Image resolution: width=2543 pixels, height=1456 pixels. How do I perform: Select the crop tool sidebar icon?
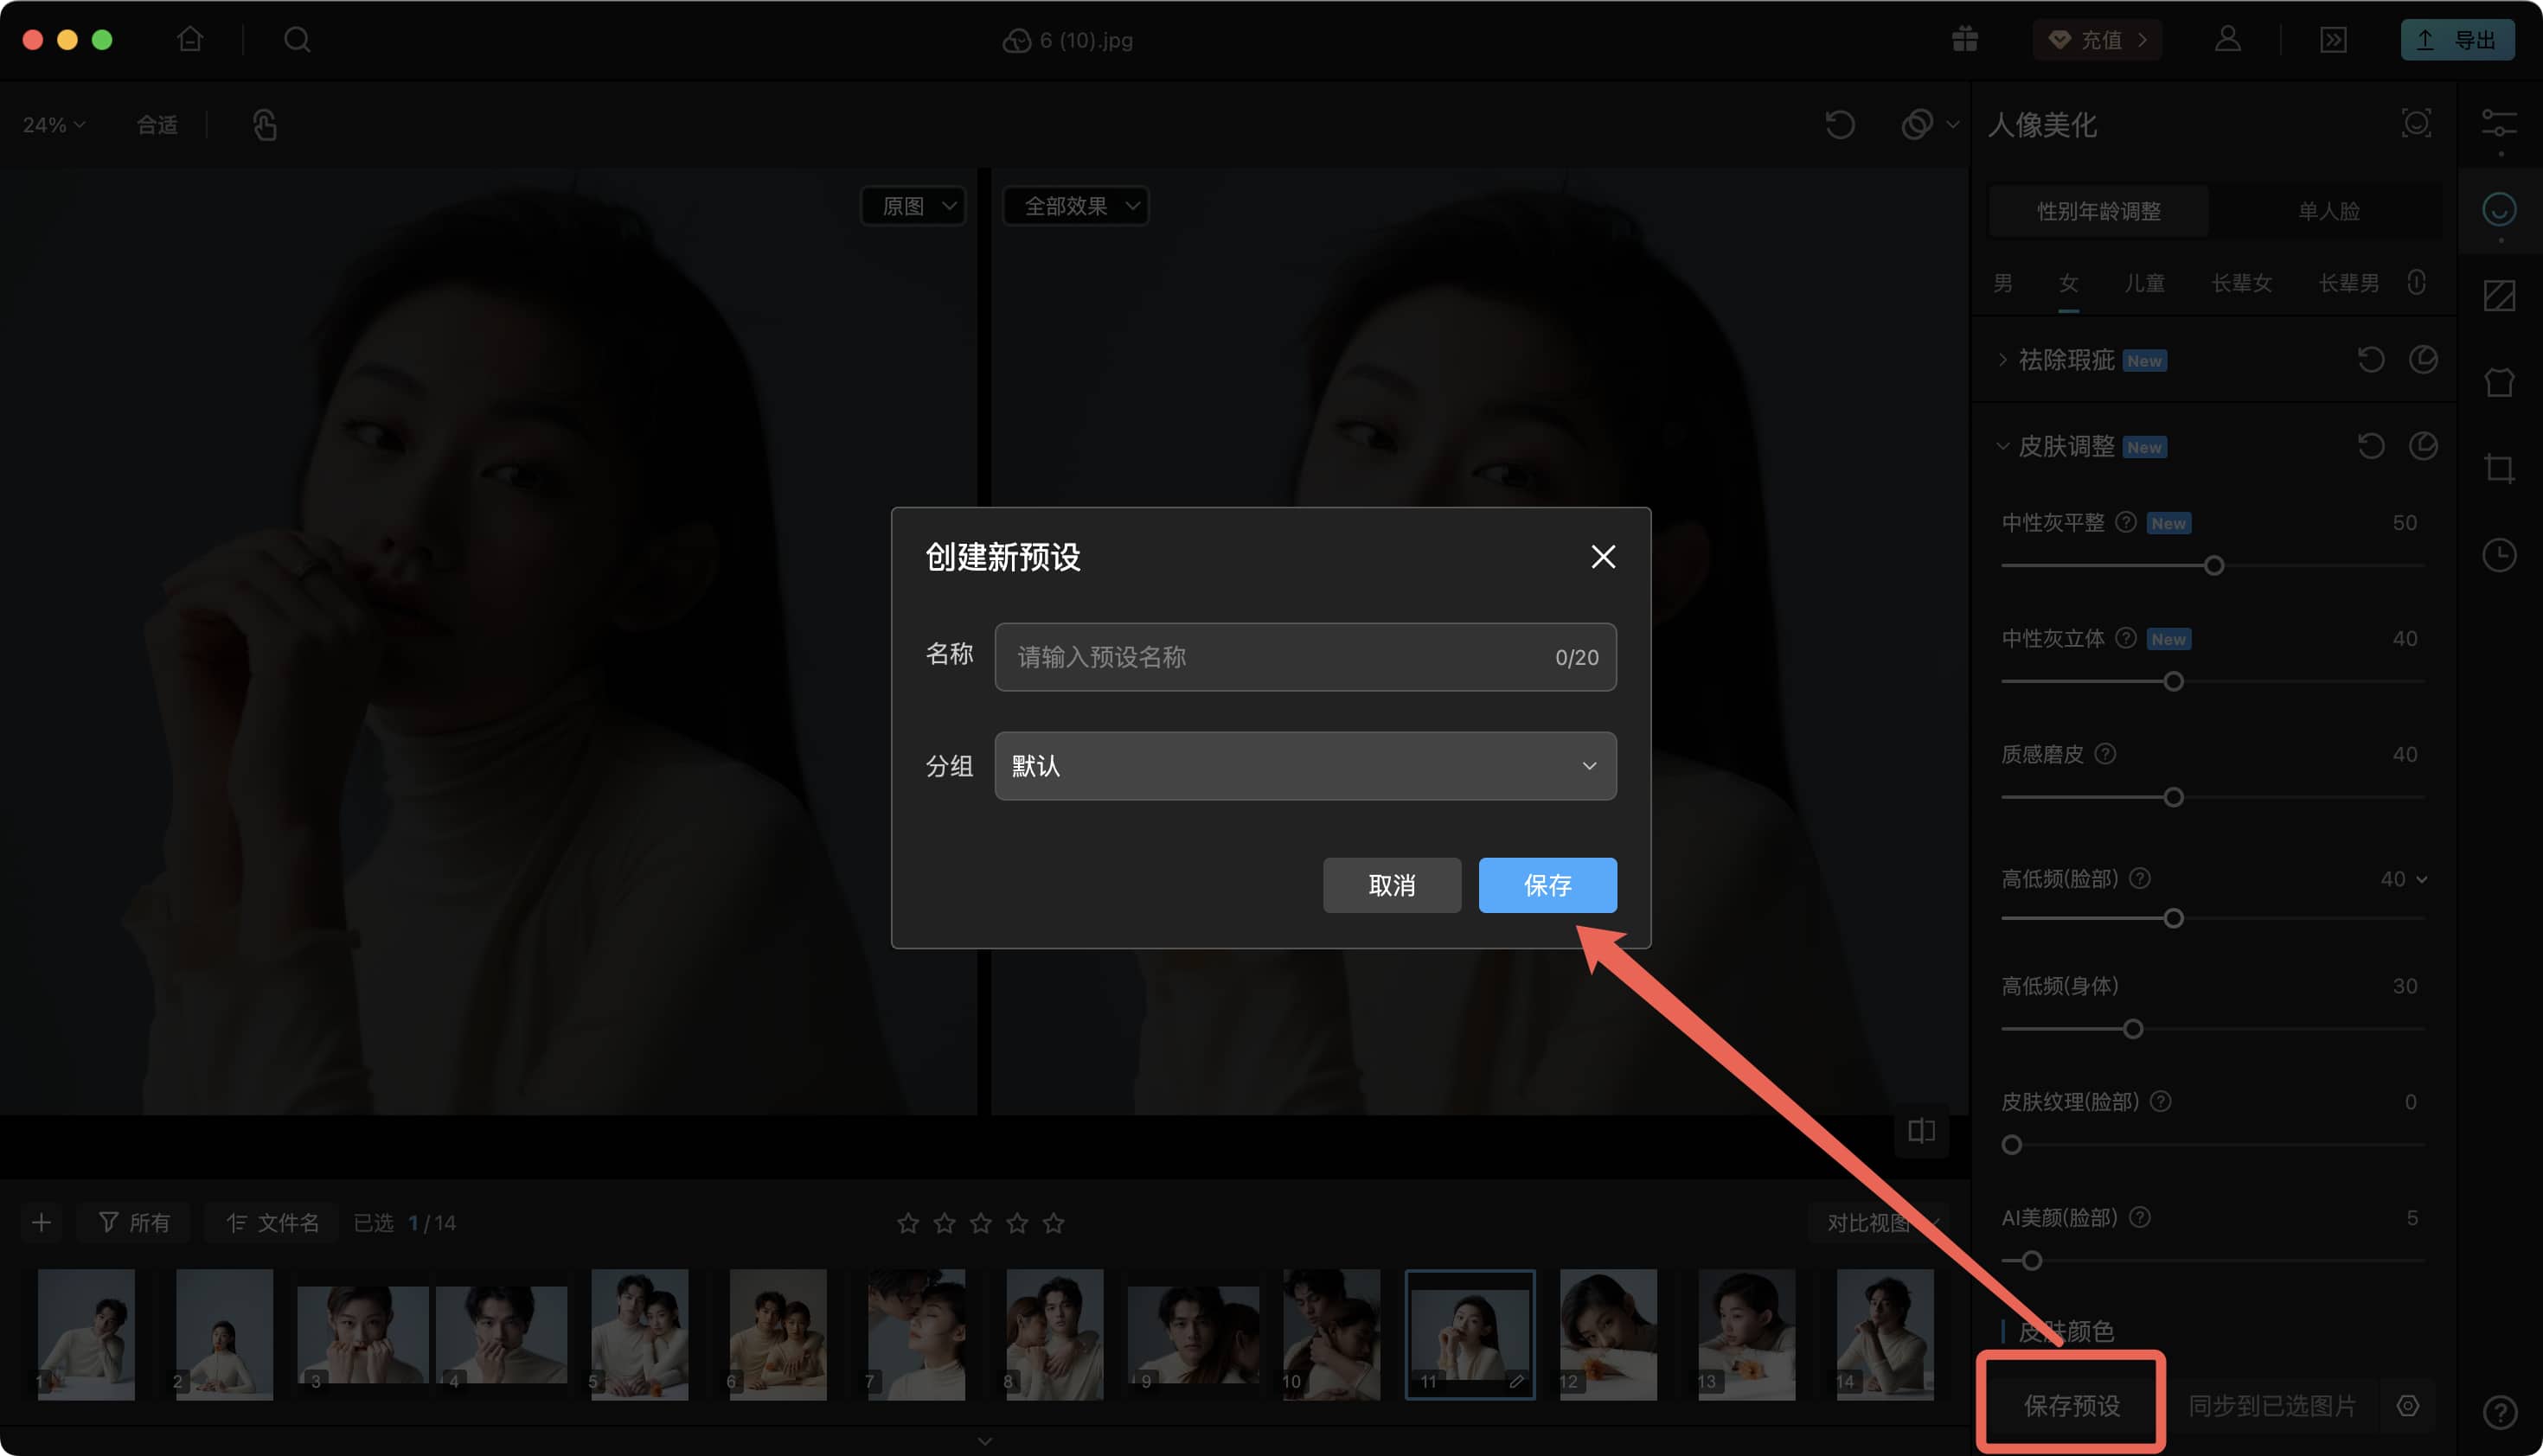click(x=2499, y=468)
